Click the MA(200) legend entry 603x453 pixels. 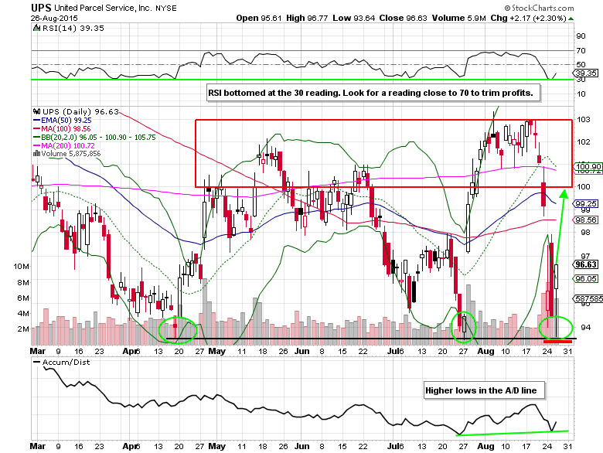(x=60, y=147)
